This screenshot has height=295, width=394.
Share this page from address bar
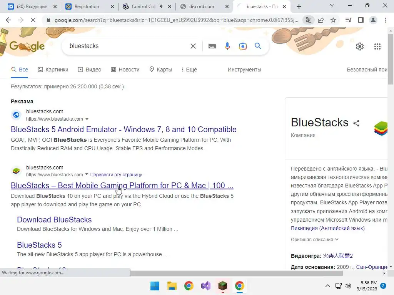321,20
